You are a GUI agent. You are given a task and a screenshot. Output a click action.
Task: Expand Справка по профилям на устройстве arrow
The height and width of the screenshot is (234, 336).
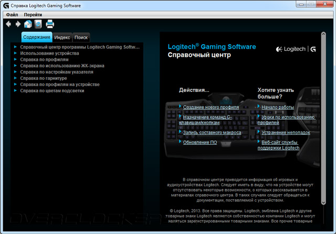click(15, 84)
